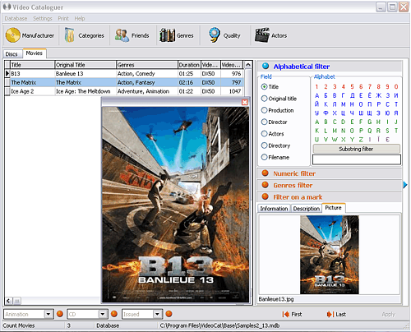Filter by Cyrillic letter Ж
The height and width of the screenshot is (332, 411).
378,95
